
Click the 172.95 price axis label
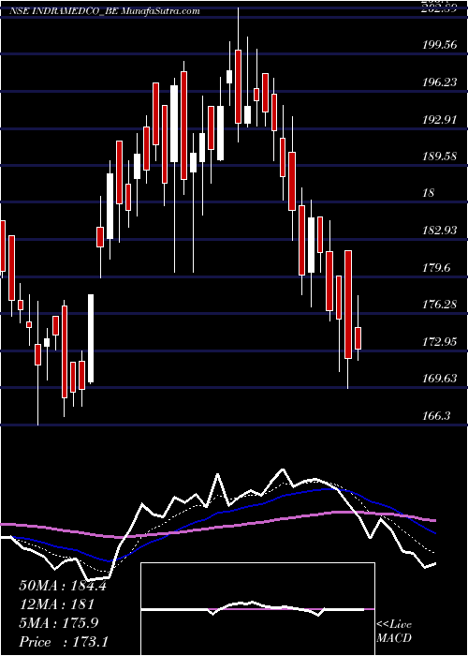(439, 342)
